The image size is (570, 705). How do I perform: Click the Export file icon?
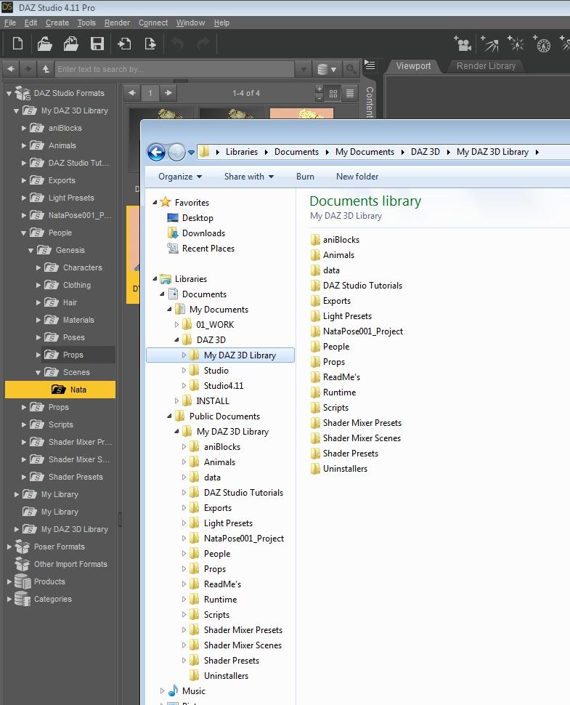(x=150, y=44)
